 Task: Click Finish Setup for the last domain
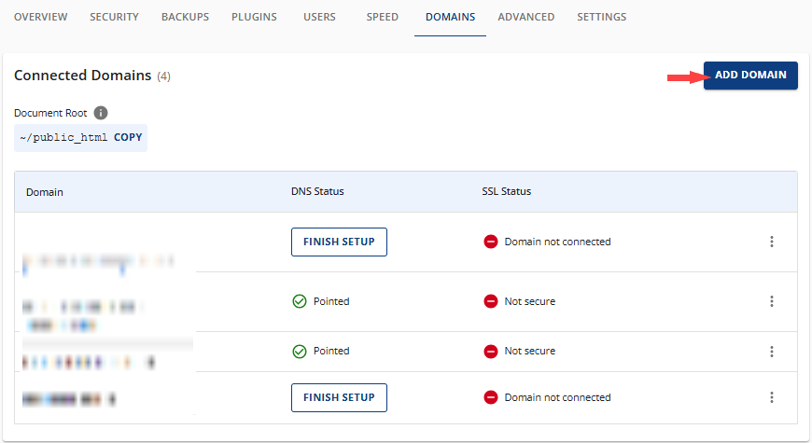339,397
